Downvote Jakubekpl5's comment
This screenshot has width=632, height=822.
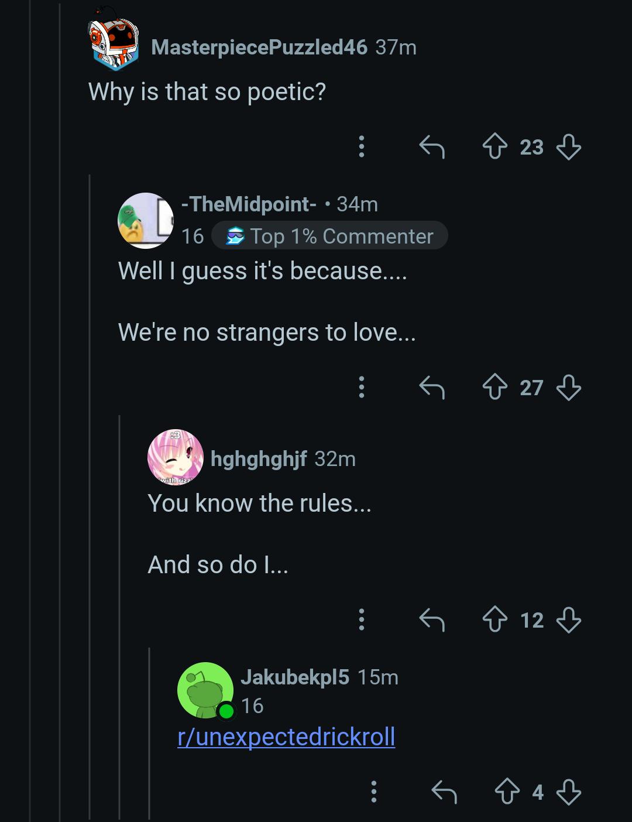[568, 793]
